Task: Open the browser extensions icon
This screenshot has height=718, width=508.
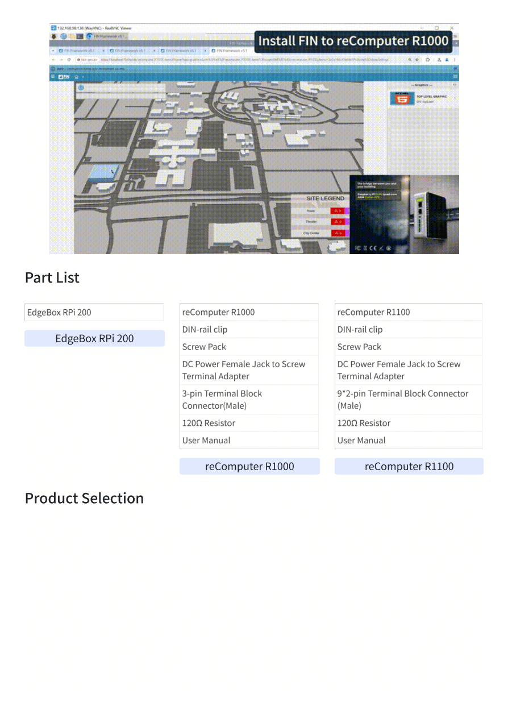Action: tap(427, 59)
